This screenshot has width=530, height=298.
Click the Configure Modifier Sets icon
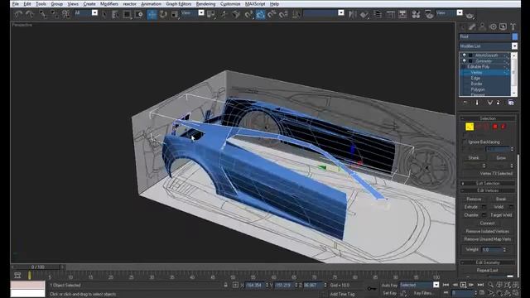coord(511,103)
